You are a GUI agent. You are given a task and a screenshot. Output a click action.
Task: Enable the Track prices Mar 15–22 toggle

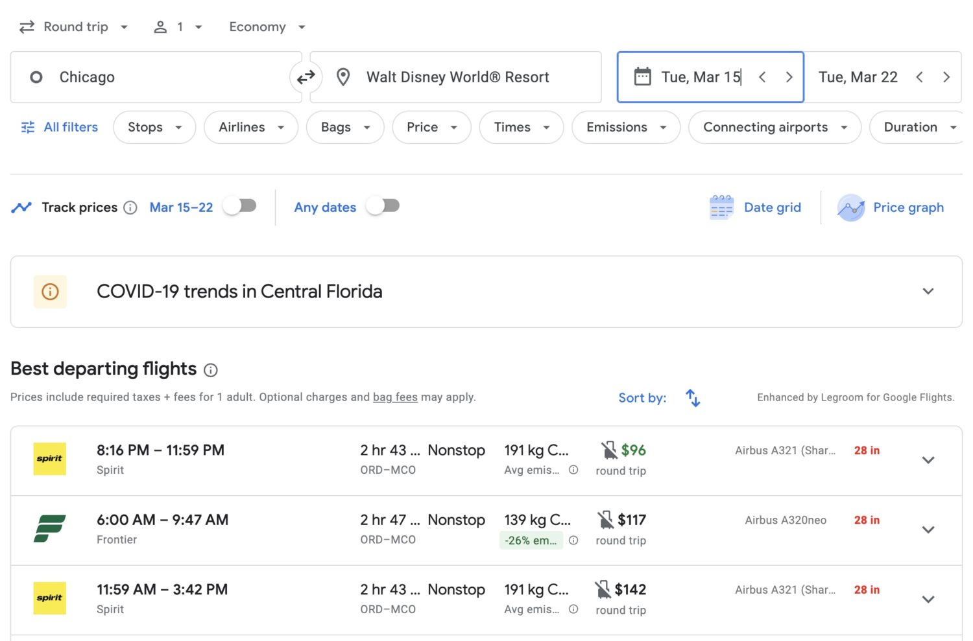pyautogui.click(x=239, y=205)
